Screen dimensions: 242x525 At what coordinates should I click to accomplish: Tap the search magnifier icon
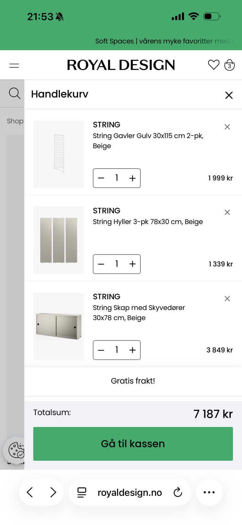pyautogui.click(x=14, y=93)
